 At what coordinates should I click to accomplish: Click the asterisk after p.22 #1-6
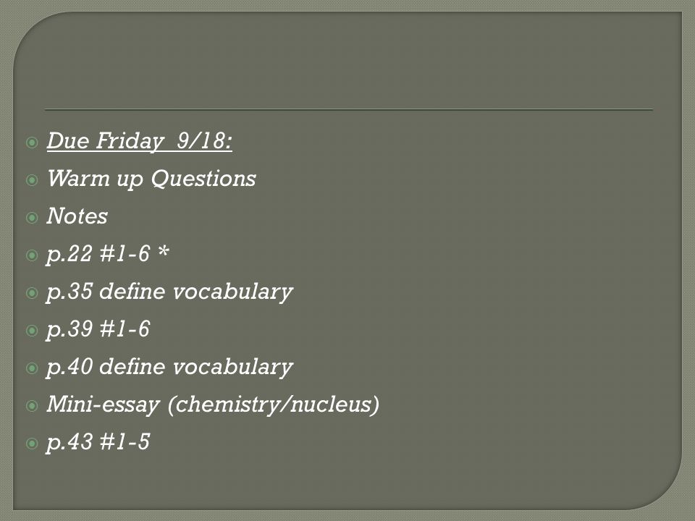coord(164,252)
